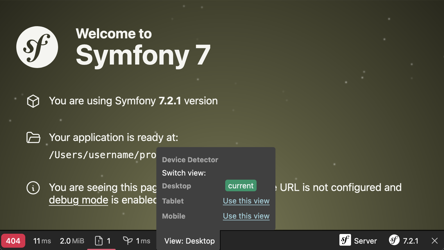Switch to Tablet via Use this view
The image size is (444, 250).
click(x=246, y=201)
